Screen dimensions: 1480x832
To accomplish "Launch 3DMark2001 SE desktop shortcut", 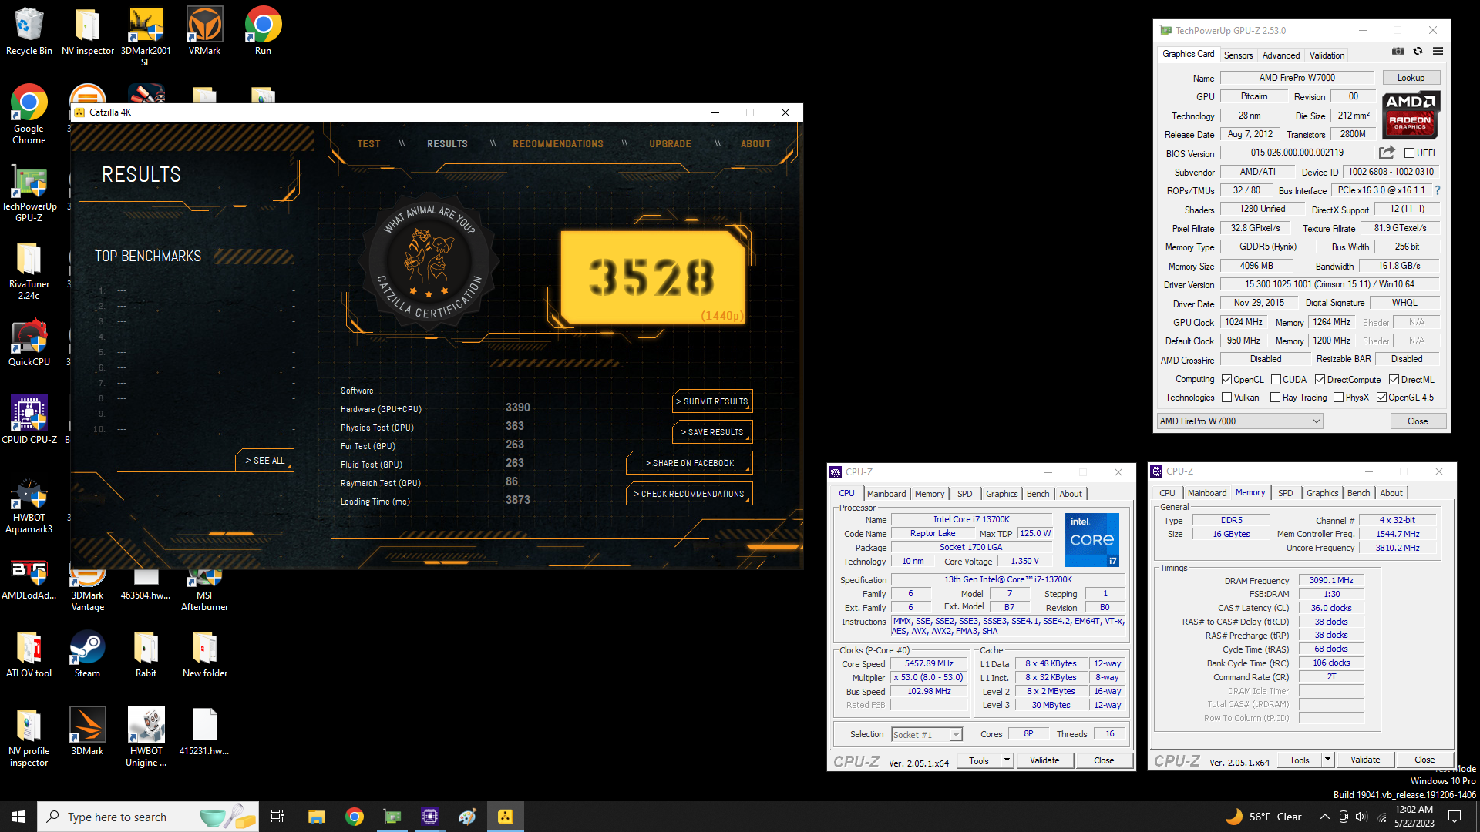I will [146, 37].
